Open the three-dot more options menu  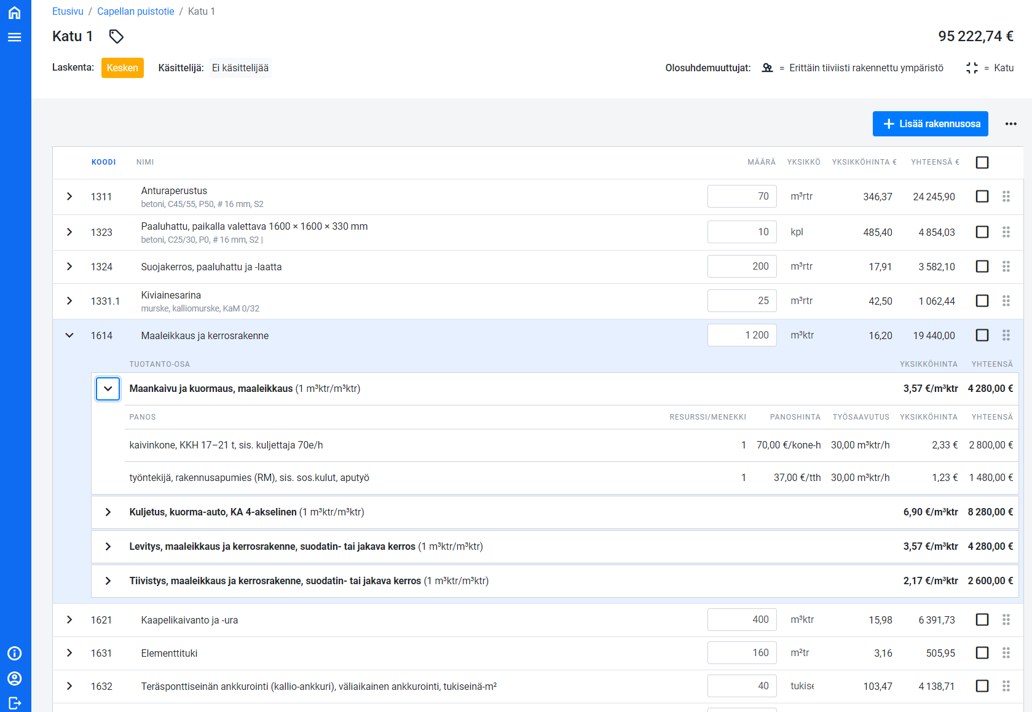point(1010,124)
